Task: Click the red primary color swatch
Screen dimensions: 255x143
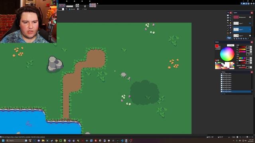Action: (217, 46)
